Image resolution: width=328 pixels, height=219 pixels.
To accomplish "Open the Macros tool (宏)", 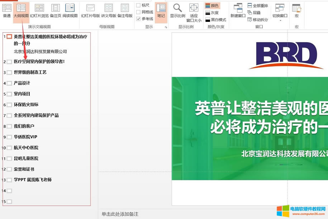I will pos(296,10).
